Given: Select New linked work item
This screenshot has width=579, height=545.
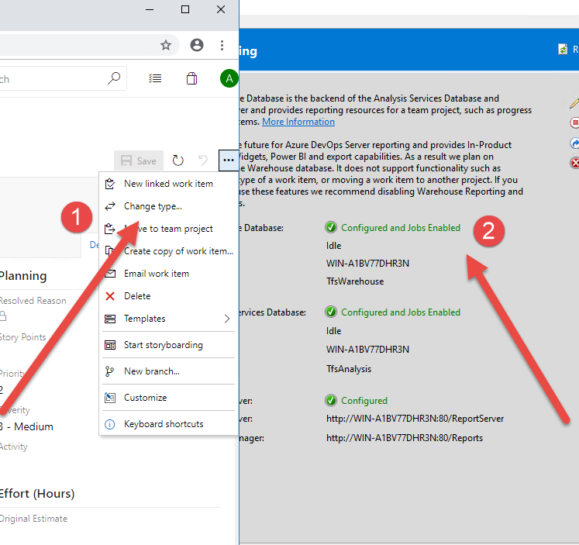Looking at the screenshot, I should (x=168, y=184).
